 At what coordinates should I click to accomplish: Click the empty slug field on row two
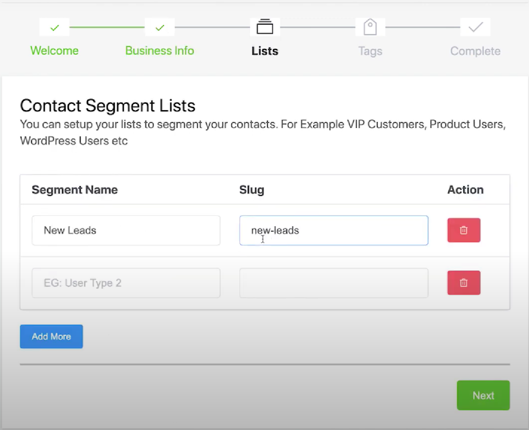tap(333, 283)
